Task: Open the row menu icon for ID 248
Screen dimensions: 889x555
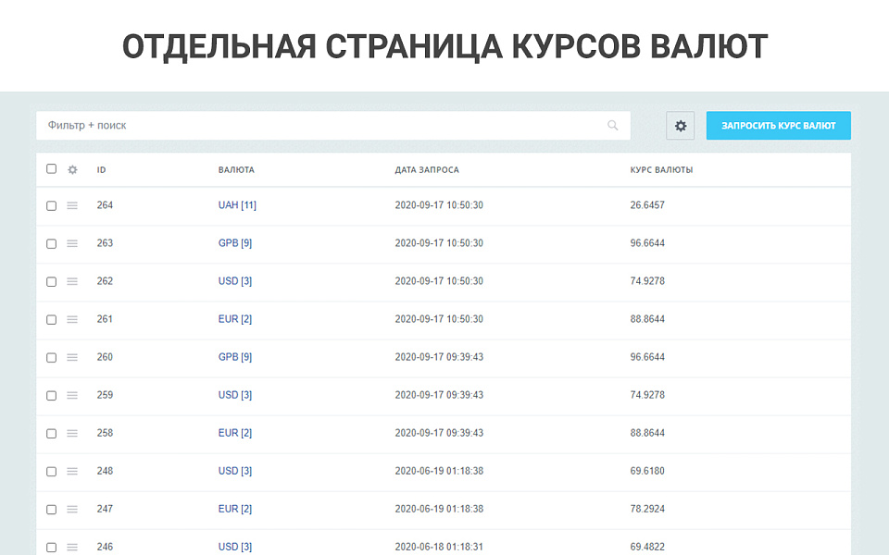Action: click(72, 471)
